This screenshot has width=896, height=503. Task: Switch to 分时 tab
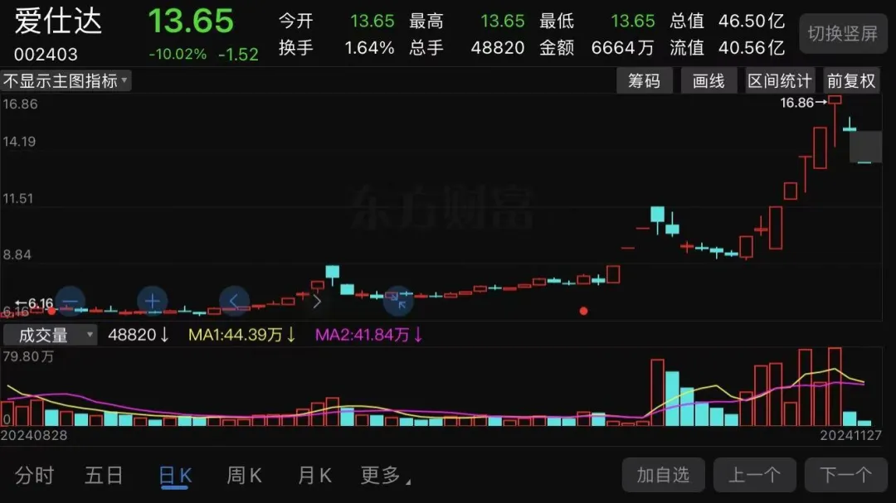(34, 475)
